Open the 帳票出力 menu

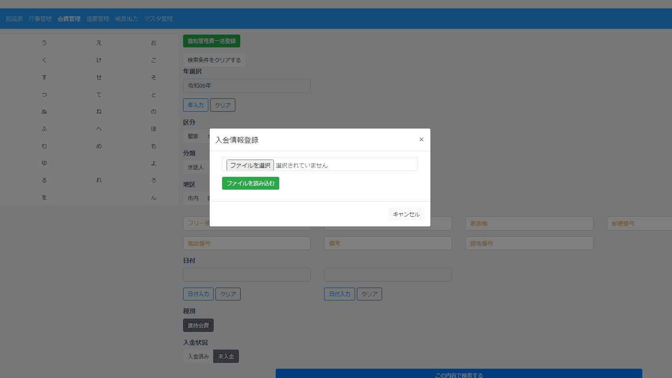click(126, 19)
